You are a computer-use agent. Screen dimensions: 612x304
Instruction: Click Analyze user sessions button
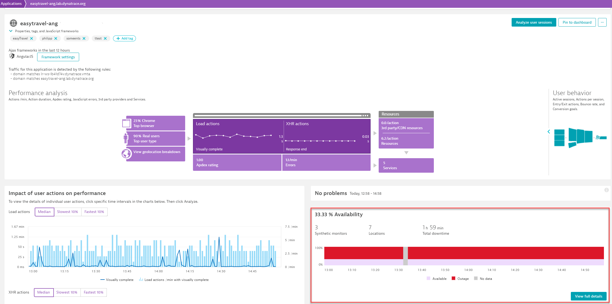534,22
